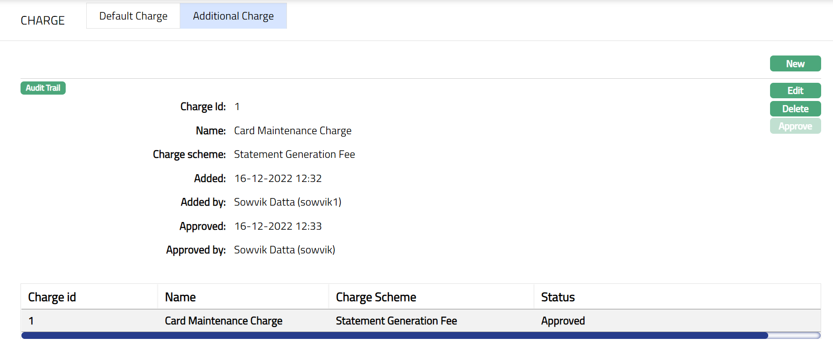Screen dimensions: 833x343
Task: Sort by the Status column header
Action: coord(557,297)
